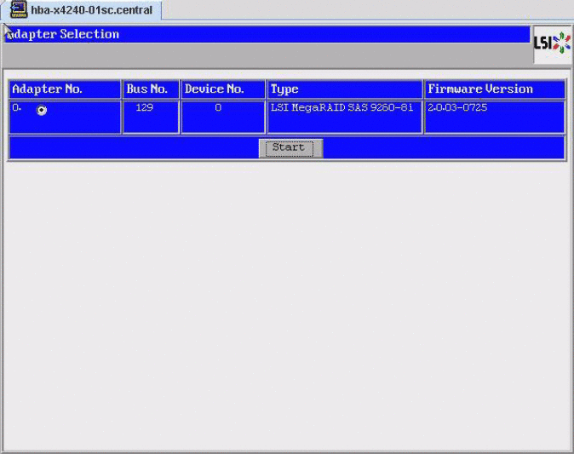The width and height of the screenshot is (574, 454).
Task: Click the console icon in the tab
Action: (19, 9)
